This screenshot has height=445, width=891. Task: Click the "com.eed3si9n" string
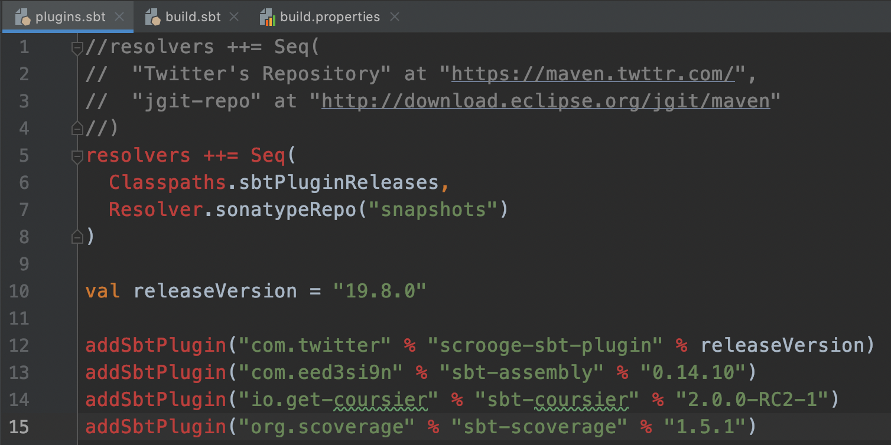(321, 372)
